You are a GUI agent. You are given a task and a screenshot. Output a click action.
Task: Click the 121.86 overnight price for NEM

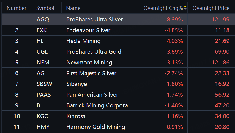pyautogui.click(x=220, y=63)
